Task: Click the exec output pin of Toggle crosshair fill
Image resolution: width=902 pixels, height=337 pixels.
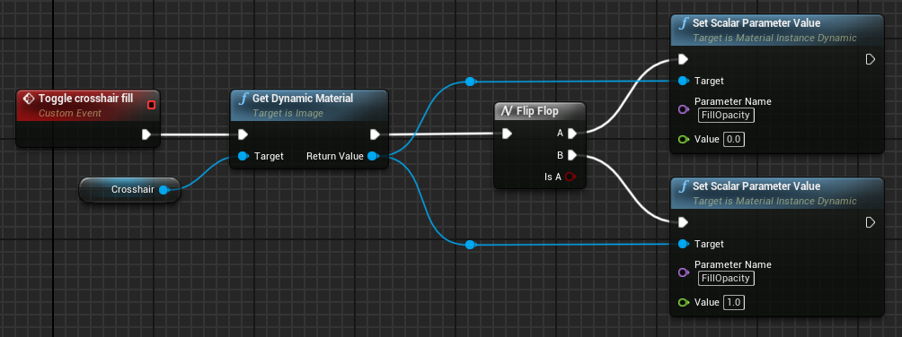Action: point(146,134)
